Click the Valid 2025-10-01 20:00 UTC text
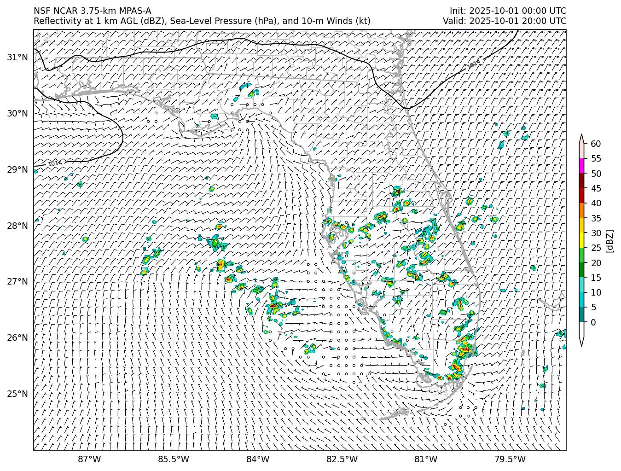The width and height of the screenshot is (621, 471). point(504,21)
